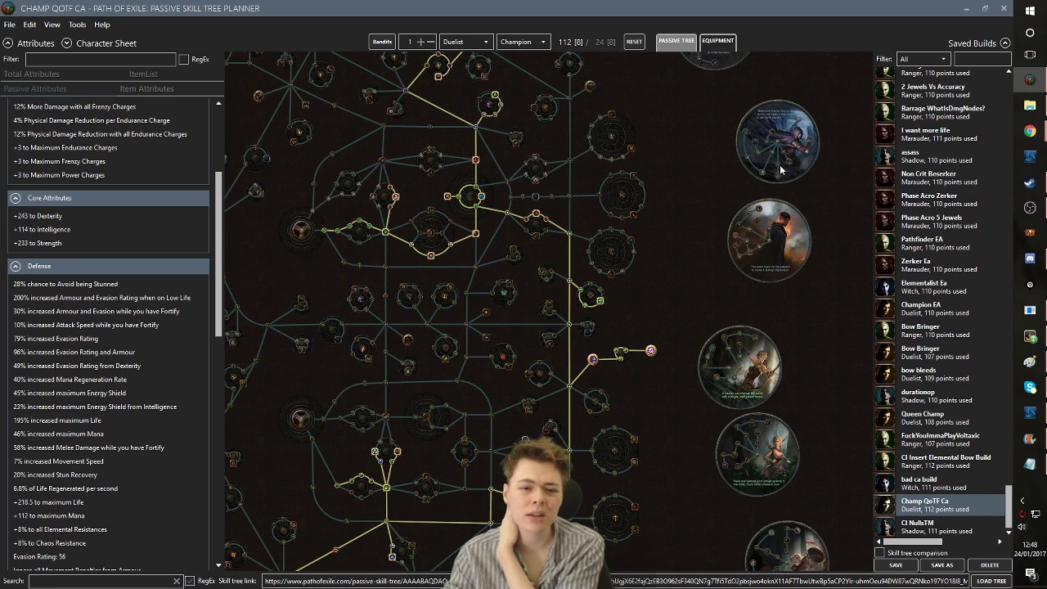1047x589 pixels.
Task: Collapse the Core Attributes section
Action: [x=16, y=198]
